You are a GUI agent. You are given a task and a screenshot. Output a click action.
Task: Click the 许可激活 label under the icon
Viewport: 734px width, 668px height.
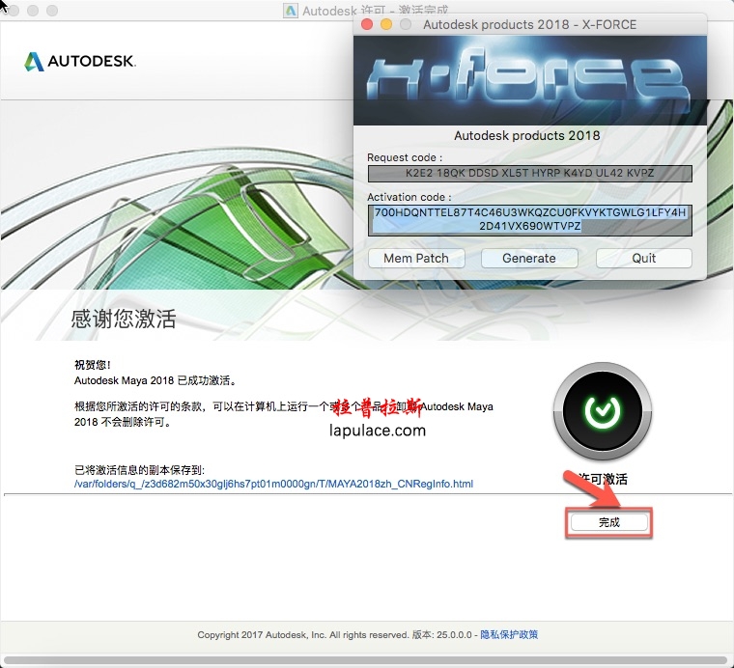[603, 479]
